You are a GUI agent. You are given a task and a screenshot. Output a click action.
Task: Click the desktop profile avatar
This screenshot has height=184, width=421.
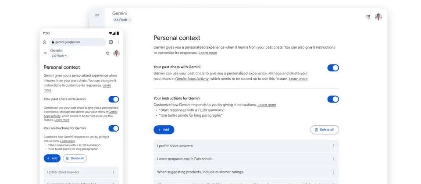coord(378,17)
